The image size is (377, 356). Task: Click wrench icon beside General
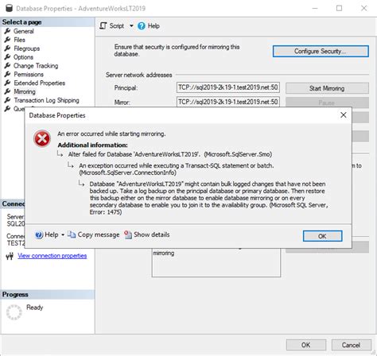pos(8,31)
